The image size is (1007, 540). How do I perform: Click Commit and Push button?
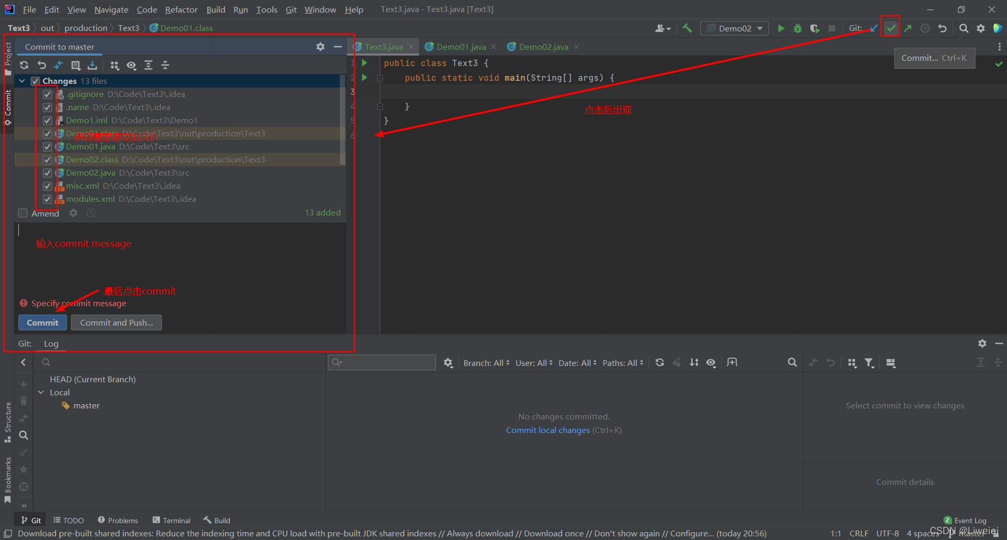coord(116,322)
